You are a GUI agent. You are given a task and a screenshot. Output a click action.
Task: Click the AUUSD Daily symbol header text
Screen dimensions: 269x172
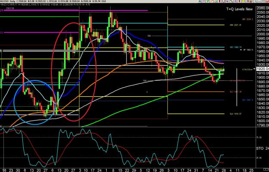8,1
